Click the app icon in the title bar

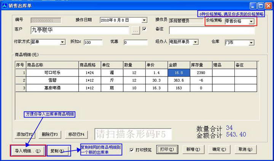point(5,6)
